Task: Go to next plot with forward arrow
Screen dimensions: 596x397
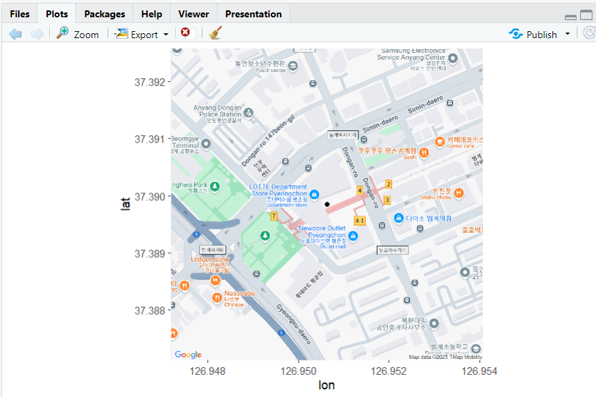Action: click(x=37, y=34)
